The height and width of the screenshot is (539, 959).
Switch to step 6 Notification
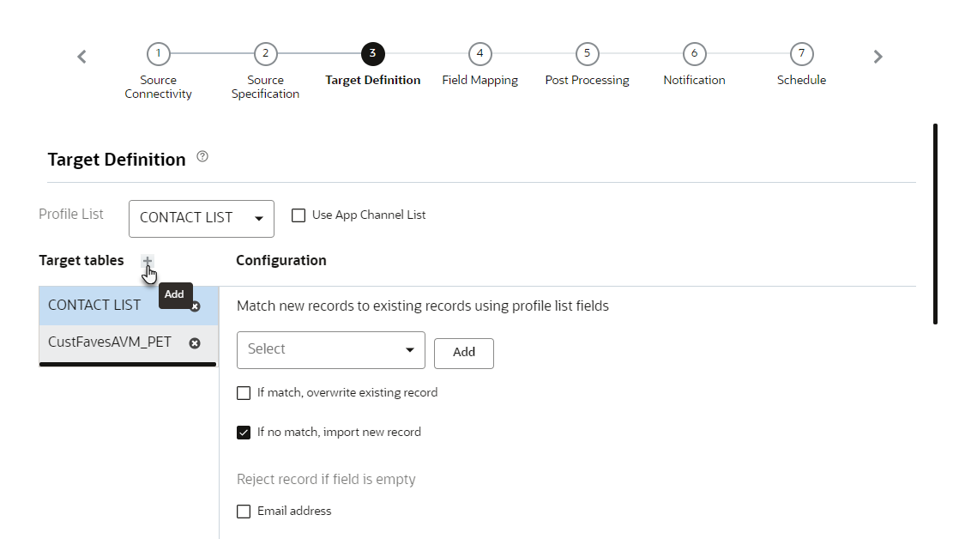click(694, 54)
